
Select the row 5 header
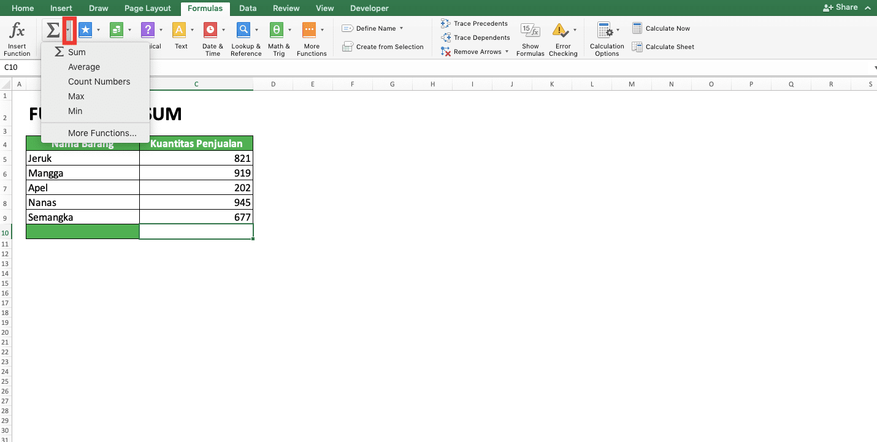point(5,159)
